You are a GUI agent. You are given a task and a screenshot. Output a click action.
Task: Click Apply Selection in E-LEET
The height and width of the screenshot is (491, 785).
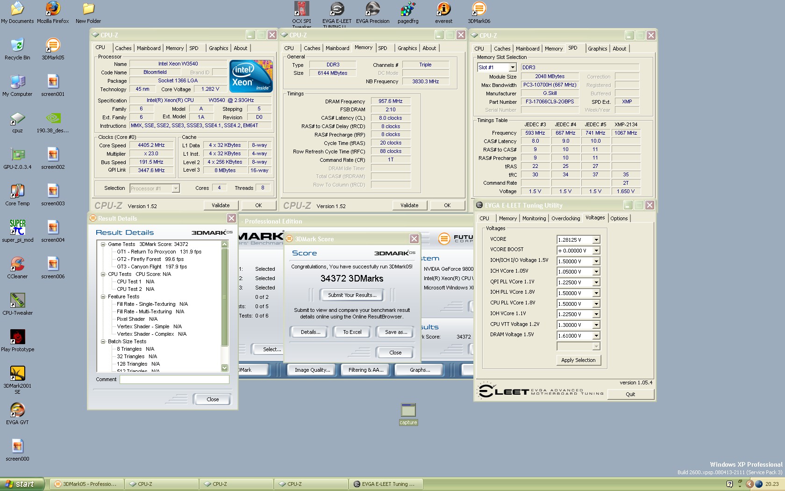[x=578, y=360]
